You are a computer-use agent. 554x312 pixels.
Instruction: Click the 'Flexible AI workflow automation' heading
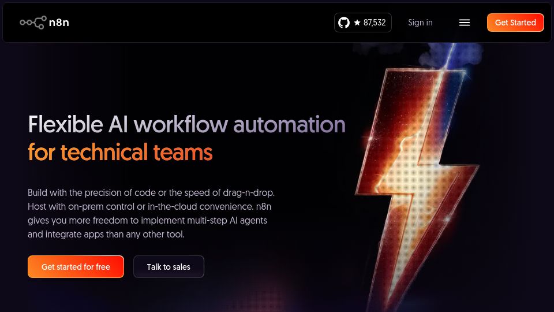(186, 125)
